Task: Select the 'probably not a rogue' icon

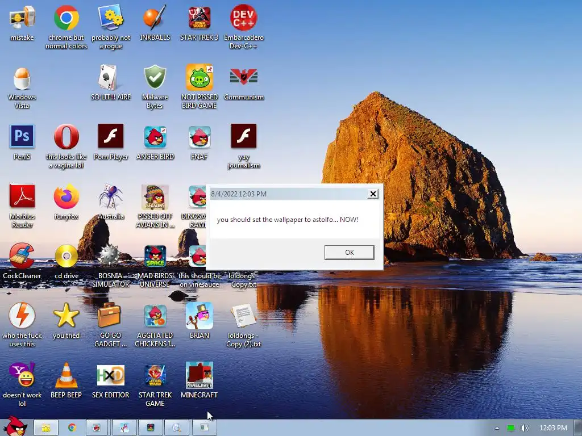Action: (x=111, y=27)
